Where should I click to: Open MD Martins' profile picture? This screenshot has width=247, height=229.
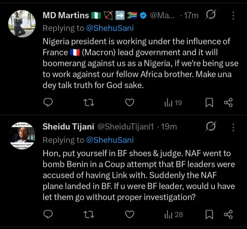[x=22, y=24]
